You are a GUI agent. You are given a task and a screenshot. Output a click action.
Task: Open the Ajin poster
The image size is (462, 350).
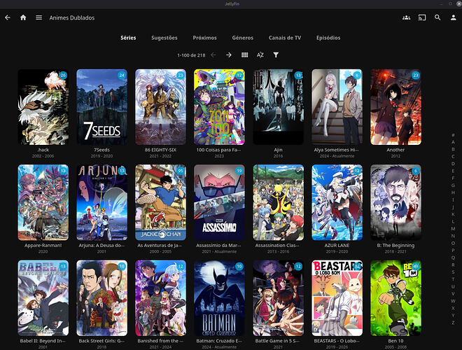tap(278, 107)
